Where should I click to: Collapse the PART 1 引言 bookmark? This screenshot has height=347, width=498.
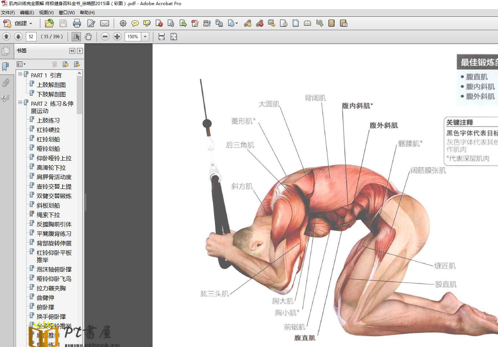(x=20, y=74)
